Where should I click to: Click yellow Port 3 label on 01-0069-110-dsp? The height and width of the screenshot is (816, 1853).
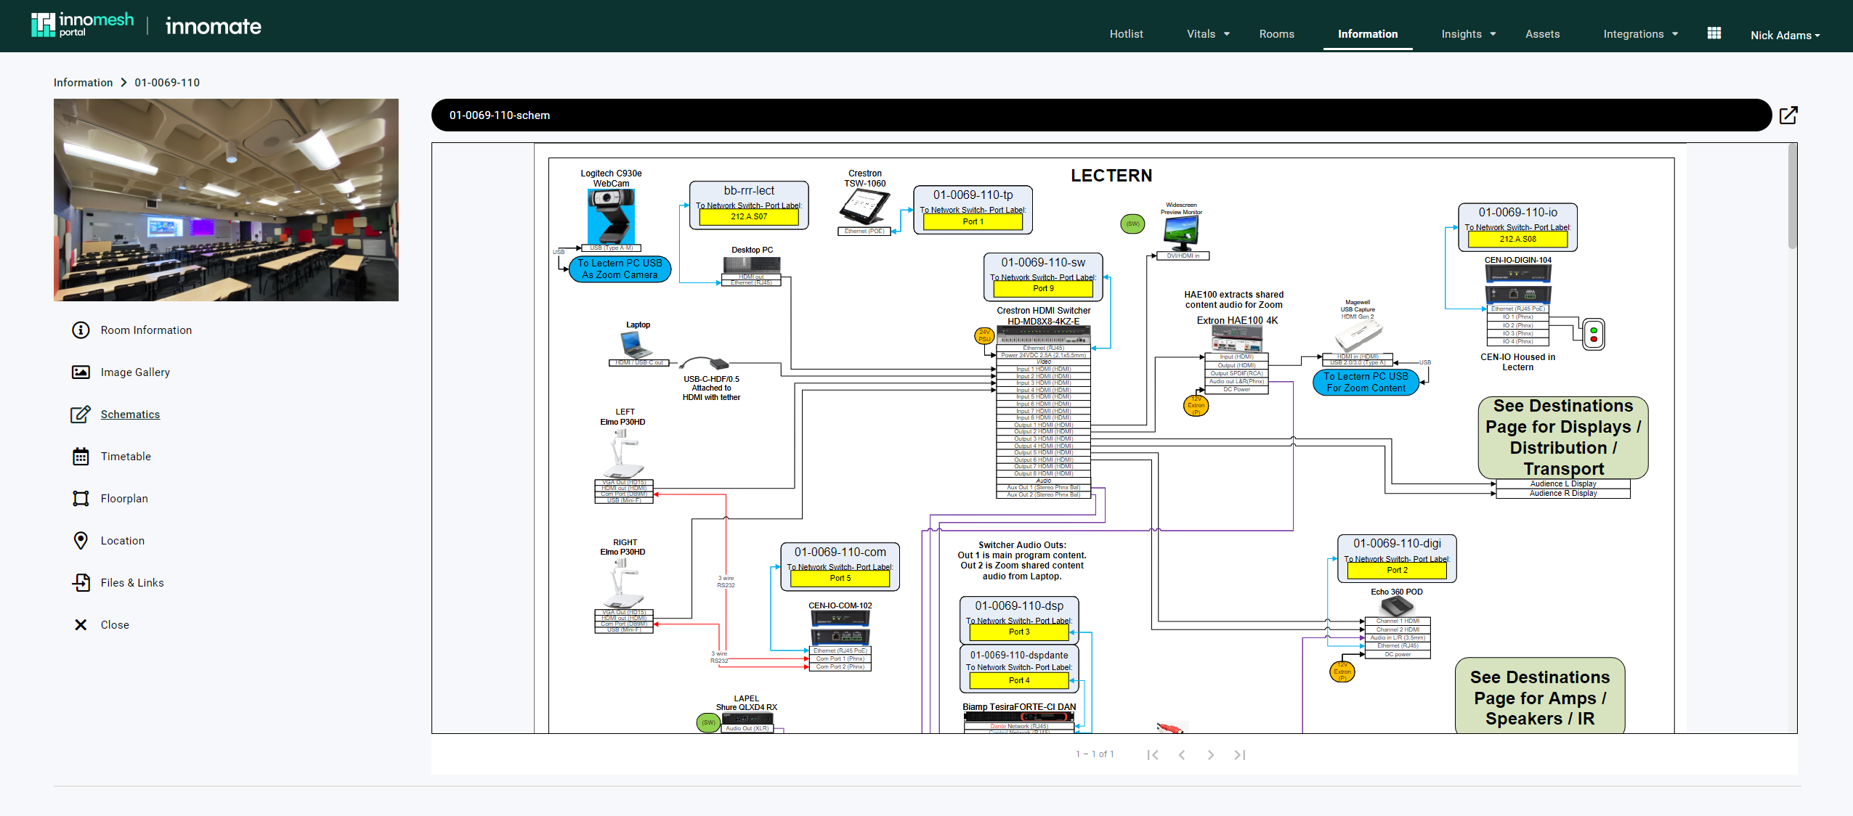(1018, 632)
